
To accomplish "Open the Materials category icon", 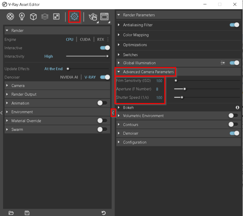I will (10, 16).
